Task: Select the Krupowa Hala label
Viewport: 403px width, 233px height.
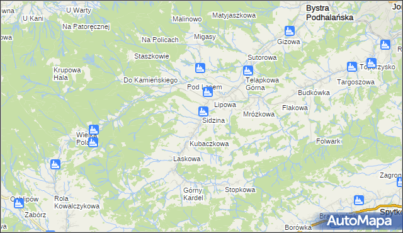Action: coord(67,74)
